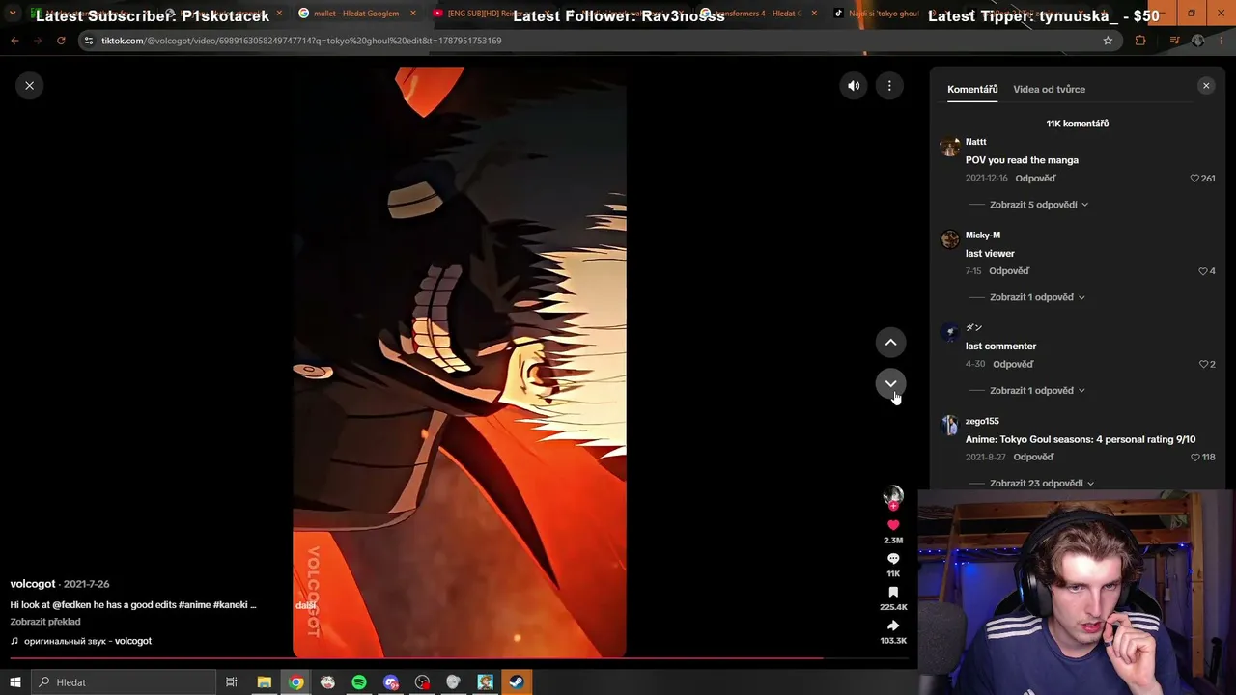The width and height of the screenshot is (1236, 695).
Task: Open OBS Studio from the taskbar
Action: [x=423, y=682]
